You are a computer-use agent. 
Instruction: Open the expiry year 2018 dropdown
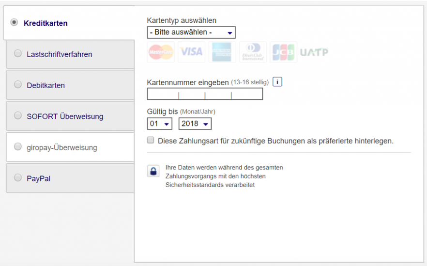(195, 124)
